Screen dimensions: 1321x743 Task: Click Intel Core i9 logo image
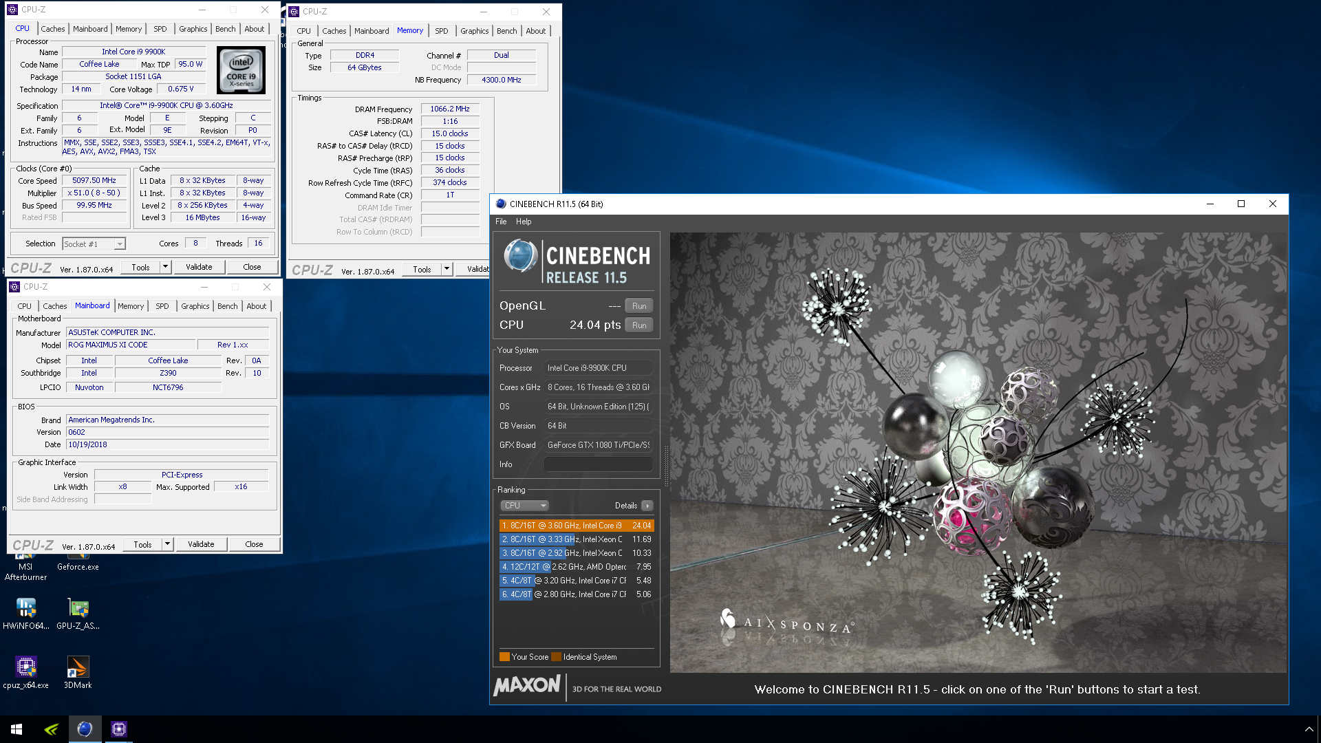pyautogui.click(x=241, y=69)
